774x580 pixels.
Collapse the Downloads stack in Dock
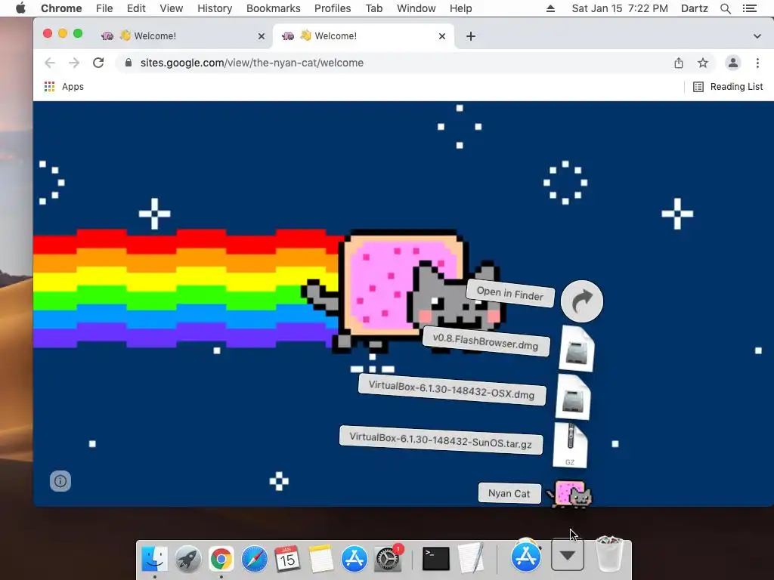[567, 555]
